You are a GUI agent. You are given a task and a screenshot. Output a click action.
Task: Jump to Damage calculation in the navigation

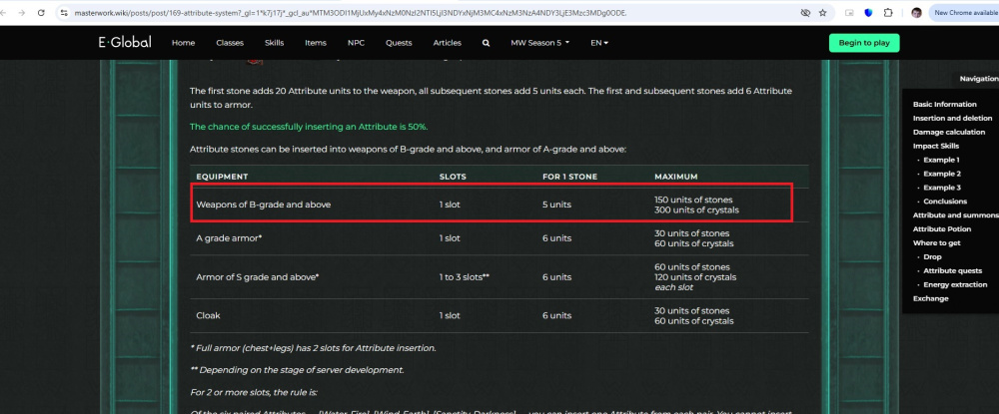tap(948, 132)
